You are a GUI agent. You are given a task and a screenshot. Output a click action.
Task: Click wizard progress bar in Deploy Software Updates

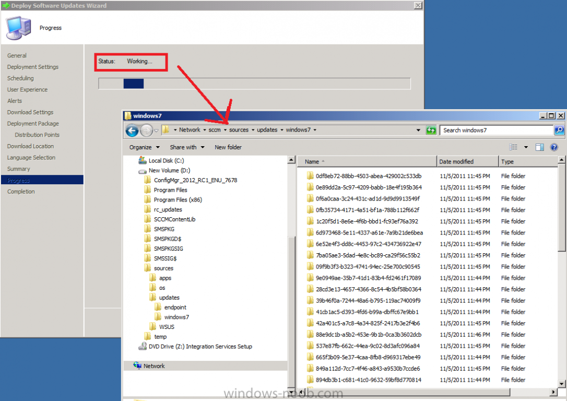tap(254, 84)
